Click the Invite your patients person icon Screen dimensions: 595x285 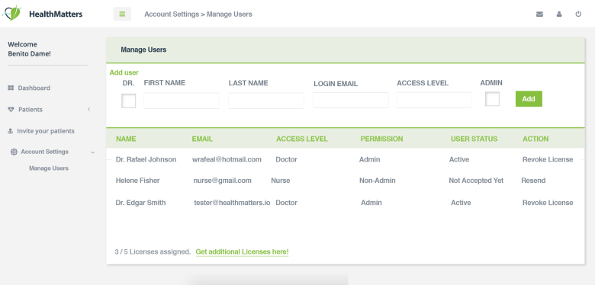pos(10,131)
